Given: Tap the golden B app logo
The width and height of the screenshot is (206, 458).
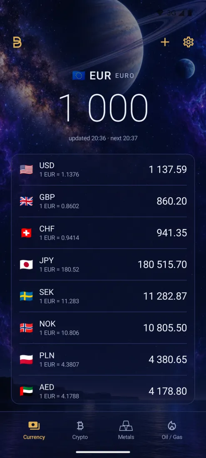Looking at the screenshot, I should tap(17, 42).
